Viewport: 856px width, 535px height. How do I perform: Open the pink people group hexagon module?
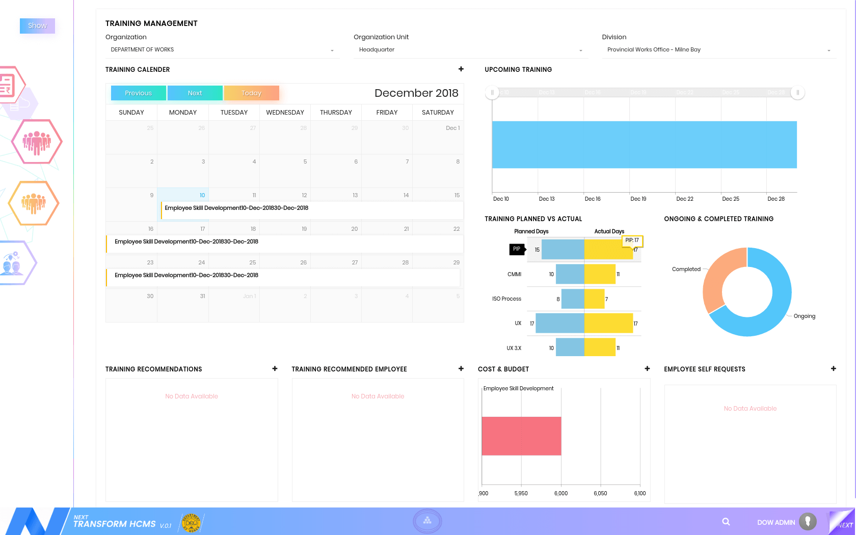(36, 142)
